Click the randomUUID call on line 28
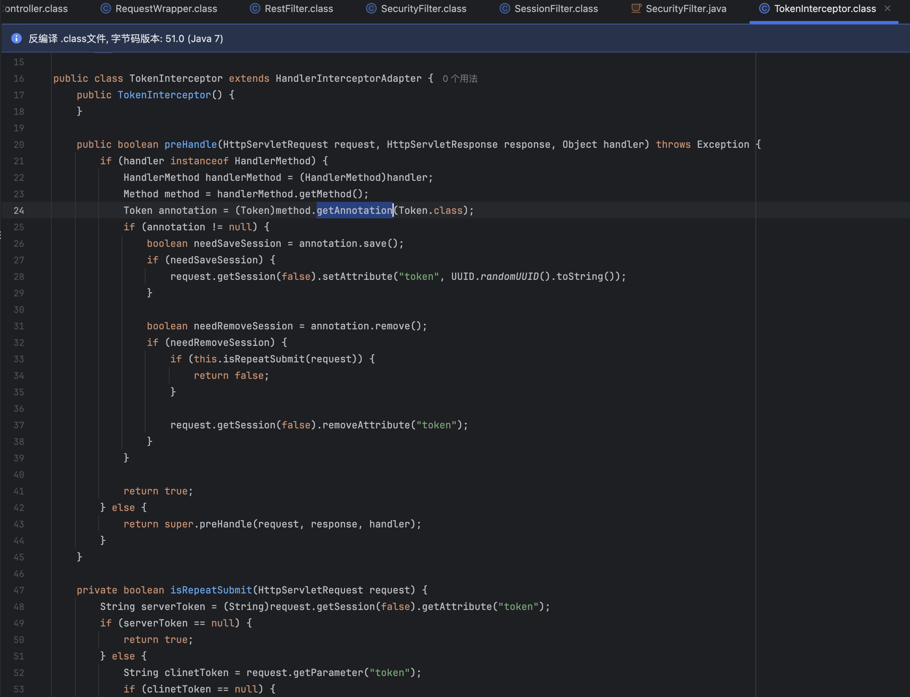 pyautogui.click(x=509, y=276)
